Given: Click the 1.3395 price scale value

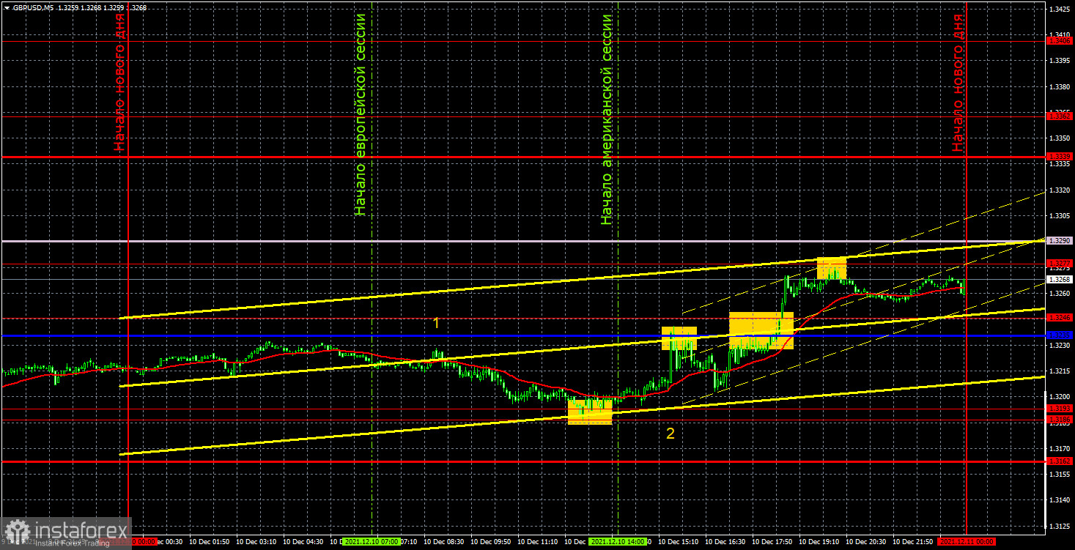Looking at the screenshot, I should tap(1060, 61).
